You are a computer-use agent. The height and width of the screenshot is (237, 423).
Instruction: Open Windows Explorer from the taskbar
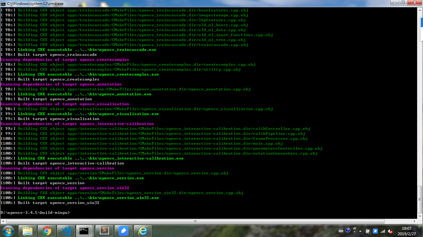[x=27, y=231]
